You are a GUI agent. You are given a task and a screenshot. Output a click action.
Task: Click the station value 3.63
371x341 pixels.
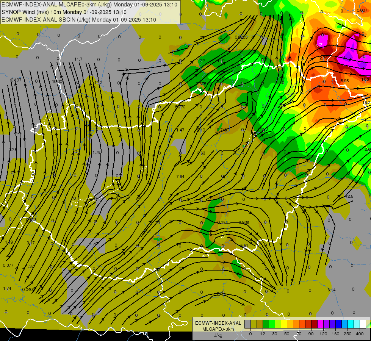point(201,153)
